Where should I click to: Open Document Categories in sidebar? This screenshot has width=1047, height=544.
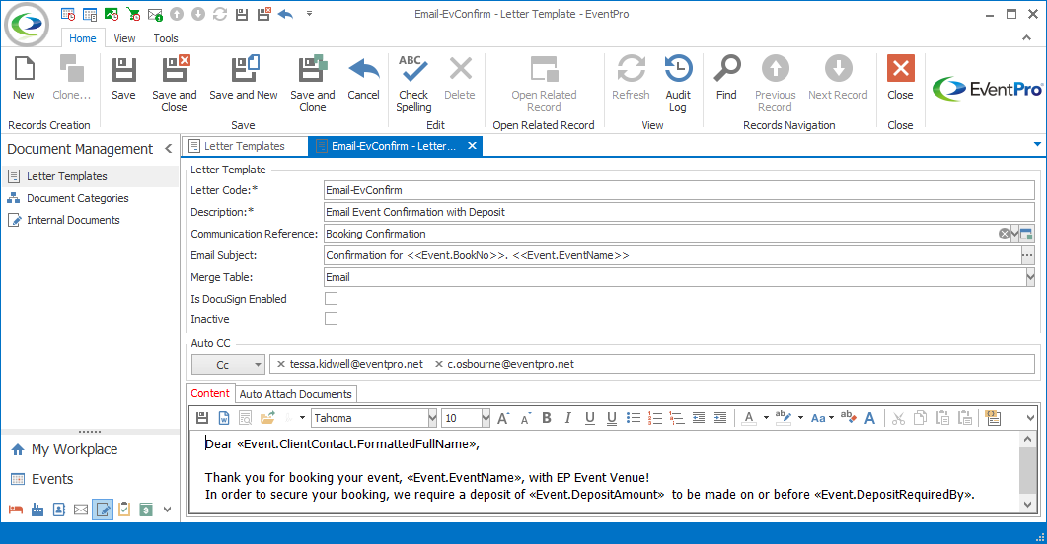(77, 198)
